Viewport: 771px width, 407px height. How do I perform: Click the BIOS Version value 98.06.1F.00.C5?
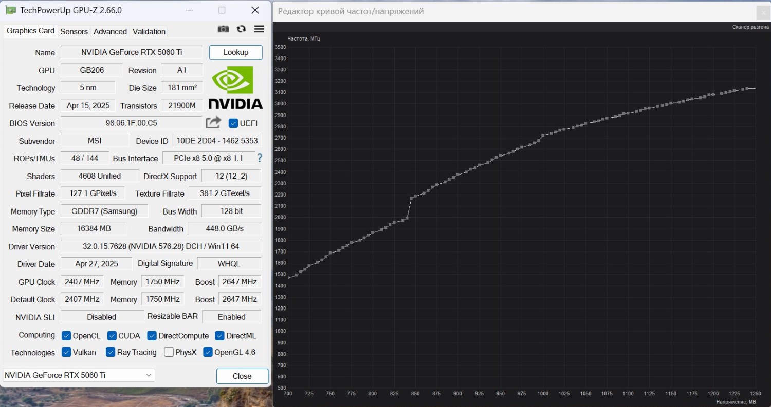click(x=132, y=123)
